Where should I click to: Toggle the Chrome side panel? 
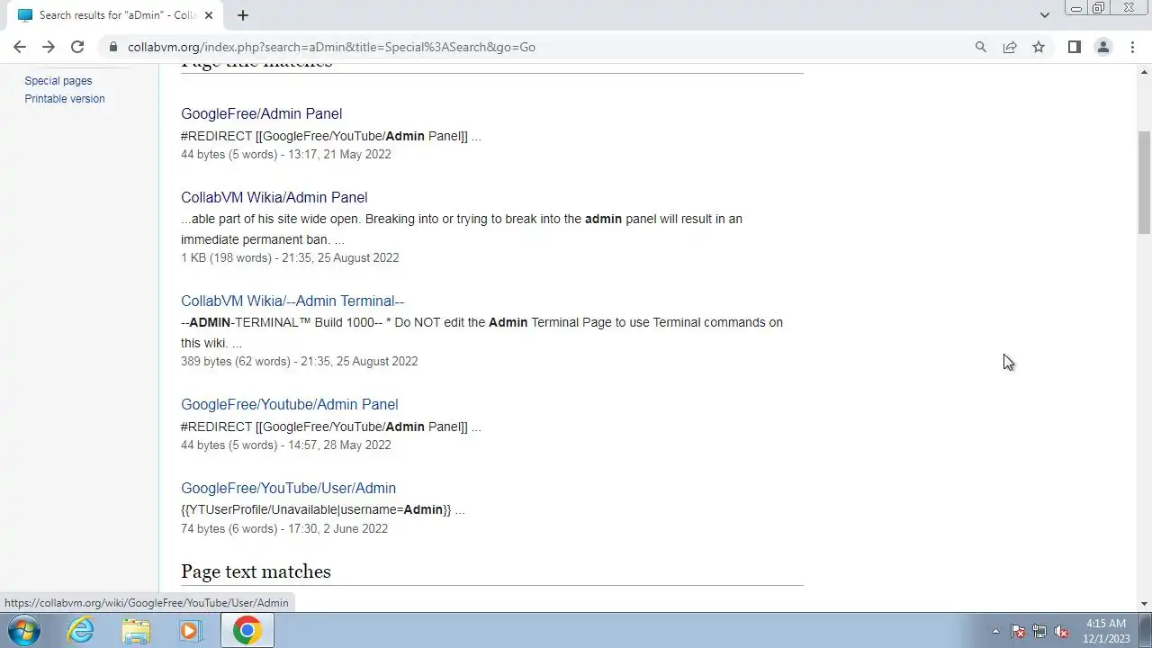(1074, 47)
